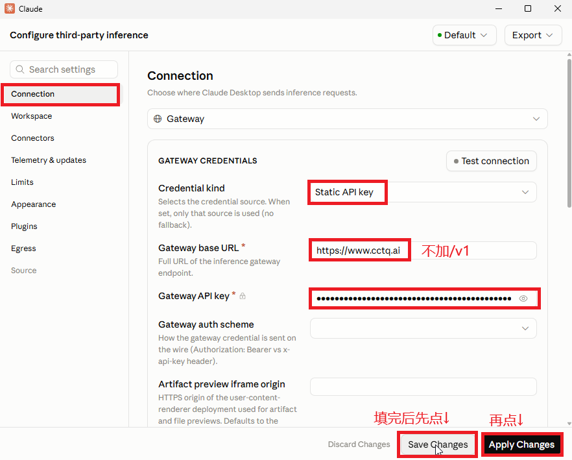
Task: Click the Claude app logo icon
Action: (10, 8)
